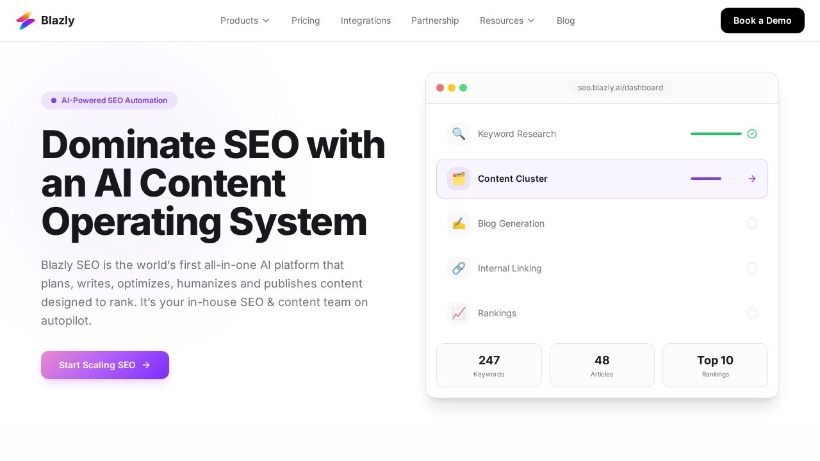The width and height of the screenshot is (820, 461).
Task: Toggle the Blog Generation status circle
Action: (752, 223)
